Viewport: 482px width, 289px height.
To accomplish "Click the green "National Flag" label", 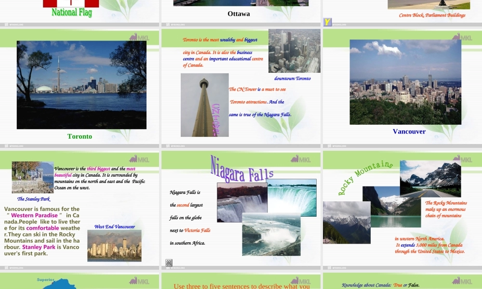I will pyautogui.click(x=71, y=13).
